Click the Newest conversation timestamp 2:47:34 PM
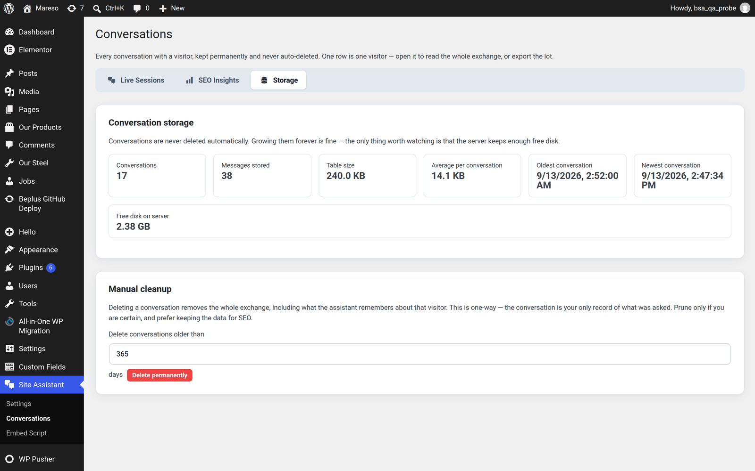Image resolution: width=755 pixels, height=471 pixels. (682, 181)
